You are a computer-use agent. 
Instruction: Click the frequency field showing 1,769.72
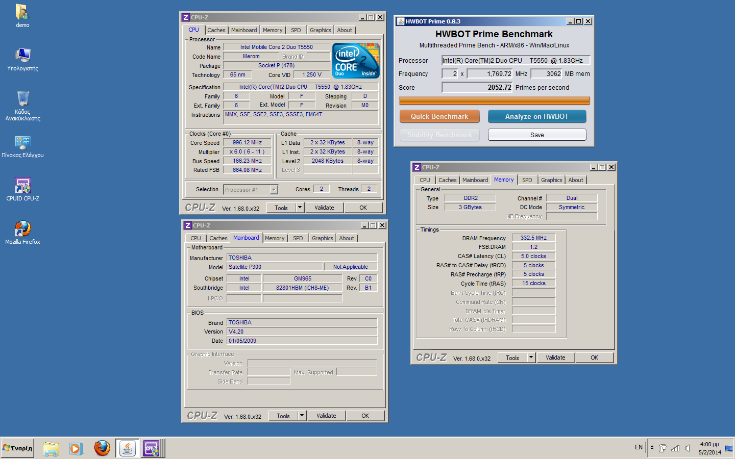tap(489, 73)
